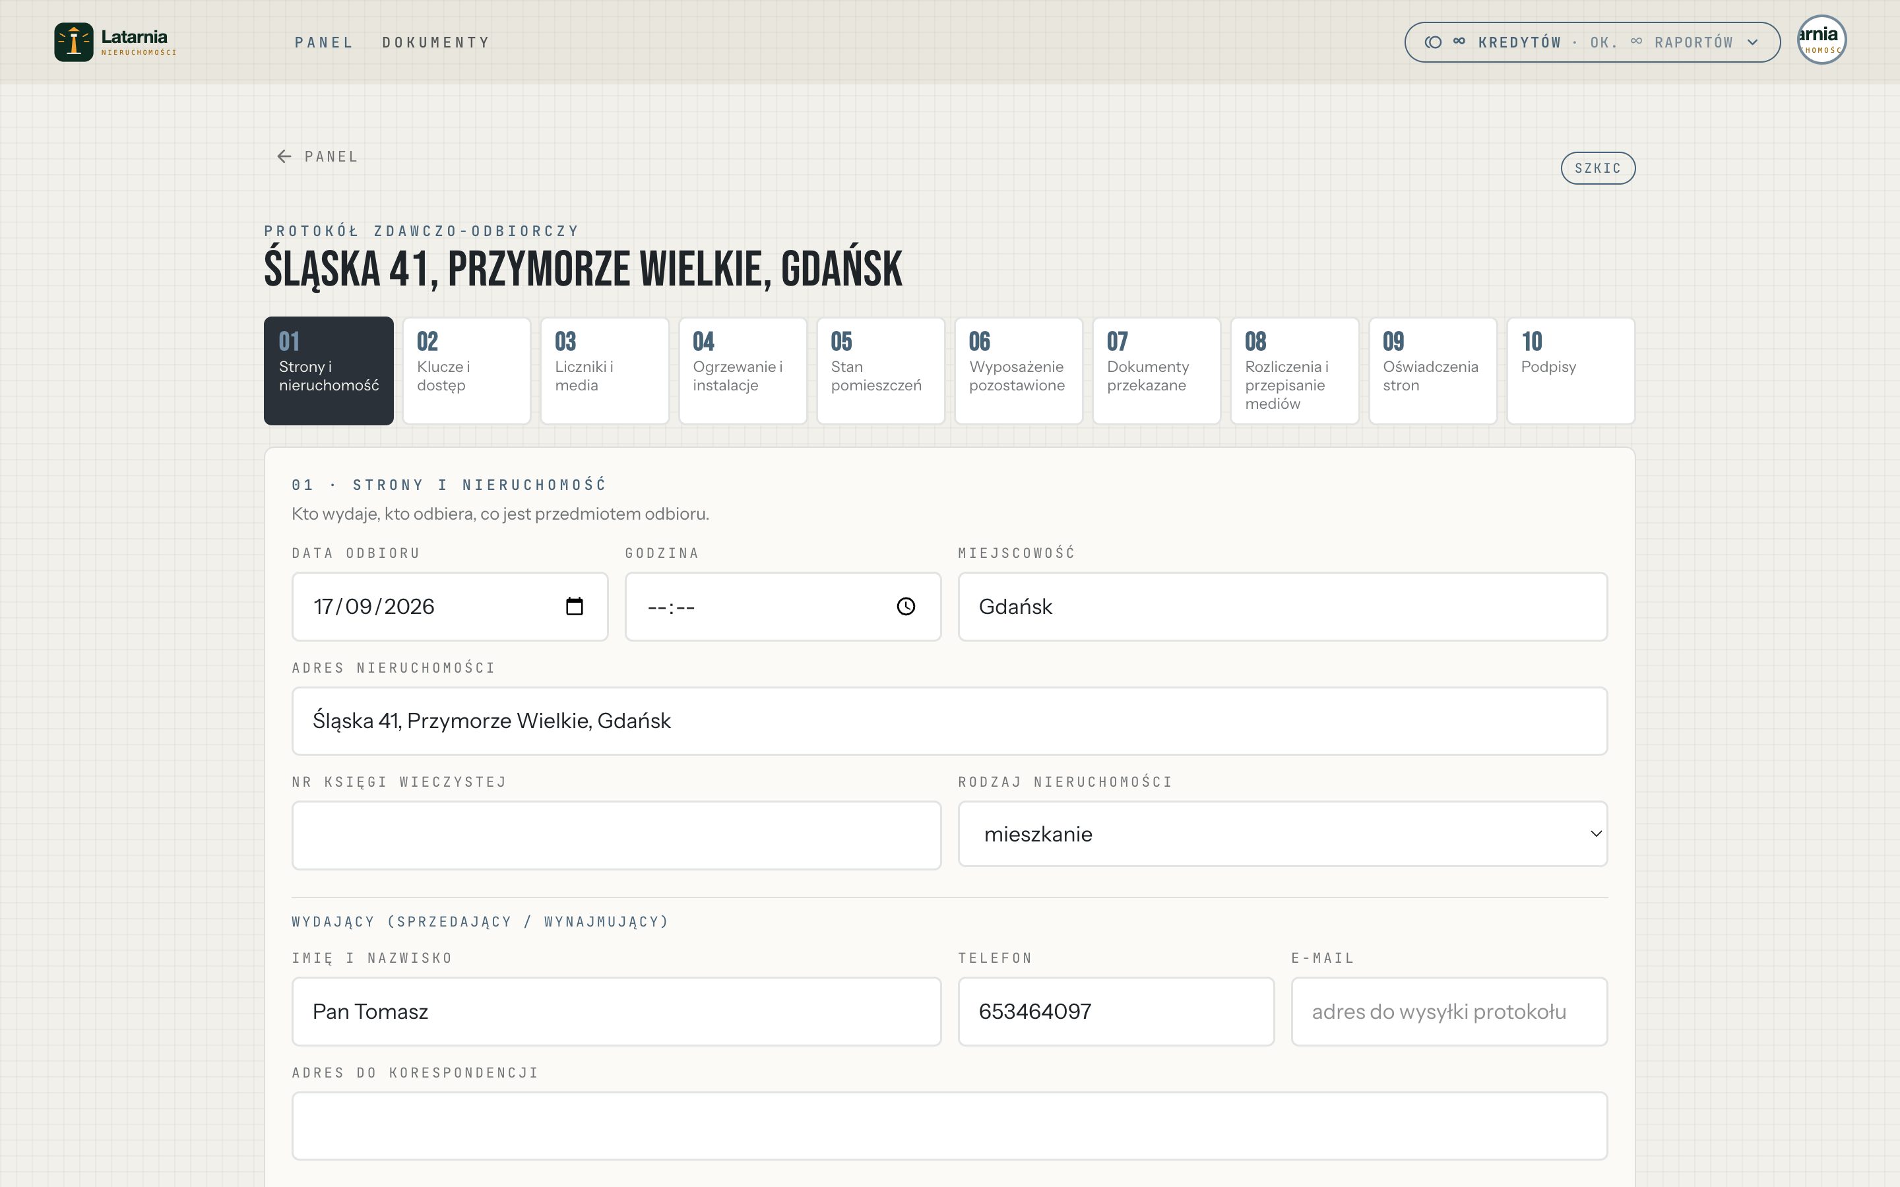
Task: Select step 09 Oświadczenia stron
Action: point(1433,371)
